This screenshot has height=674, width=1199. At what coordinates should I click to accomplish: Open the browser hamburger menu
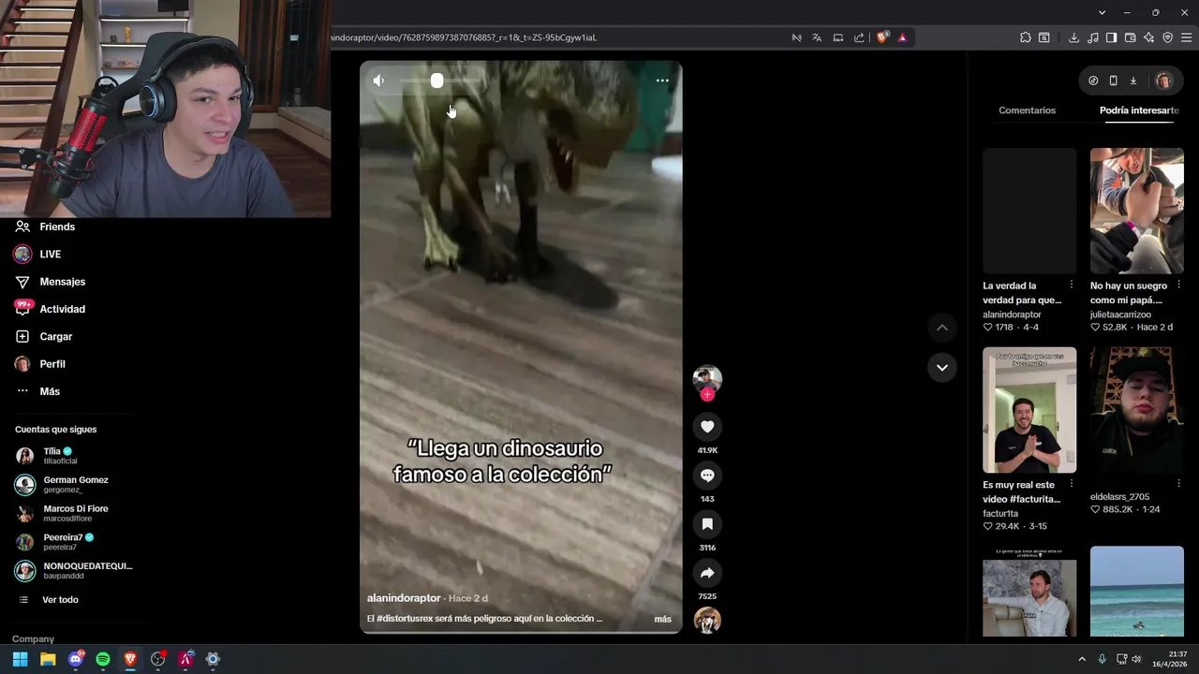click(x=1187, y=37)
